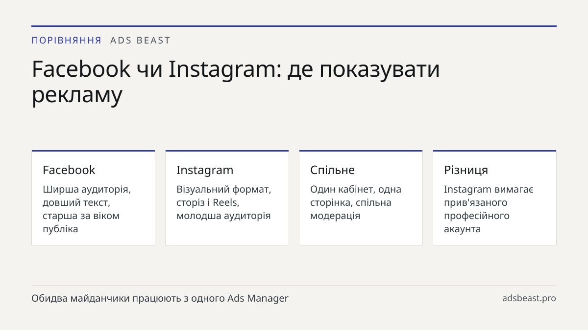The width and height of the screenshot is (588, 330).
Task: Select the Instagram card title
Action: point(205,170)
